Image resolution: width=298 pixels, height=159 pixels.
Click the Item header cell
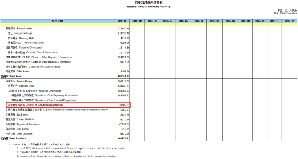click(x=57, y=21)
